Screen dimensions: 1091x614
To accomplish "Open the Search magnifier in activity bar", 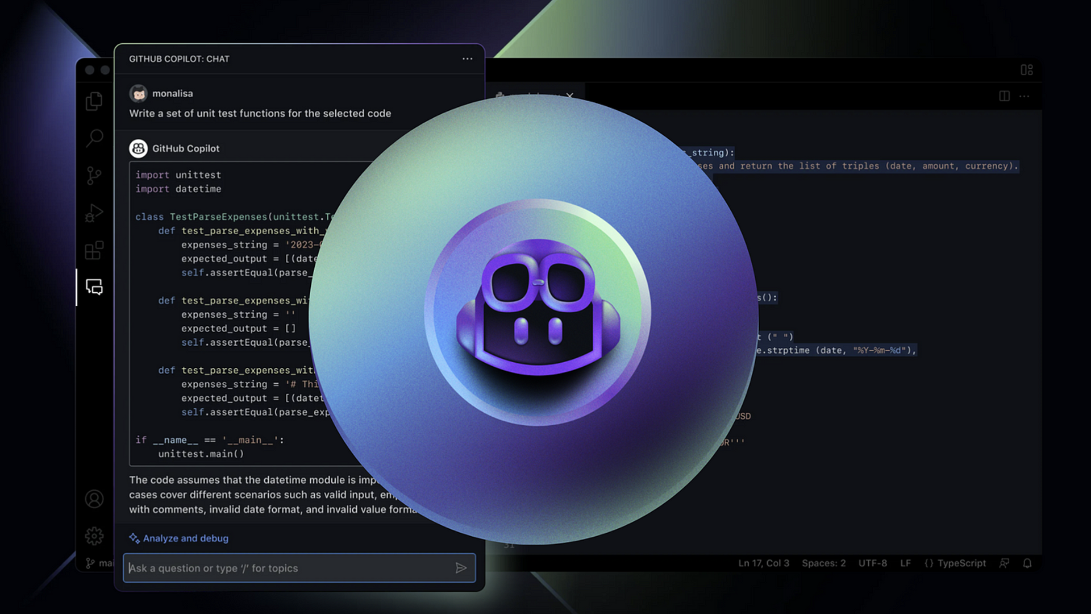I will (94, 138).
